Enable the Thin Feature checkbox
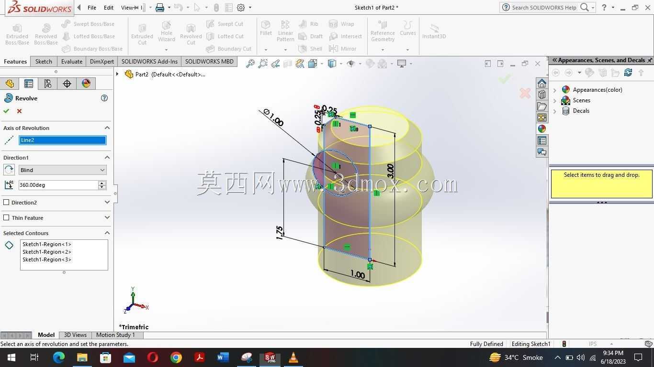Image resolution: width=654 pixels, height=367 pixels. click(6, 217)
